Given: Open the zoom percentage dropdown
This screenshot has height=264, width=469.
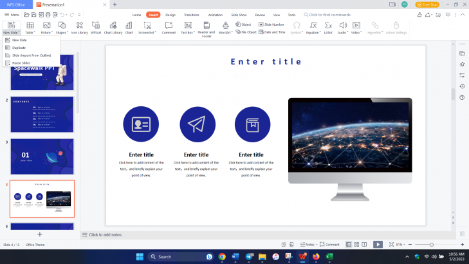Looking at the screenshot, I should point(404,245).
